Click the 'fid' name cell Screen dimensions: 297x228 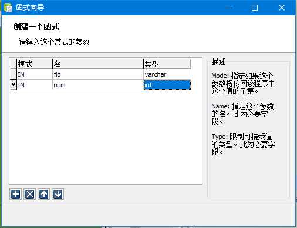[x=98, y=74]
